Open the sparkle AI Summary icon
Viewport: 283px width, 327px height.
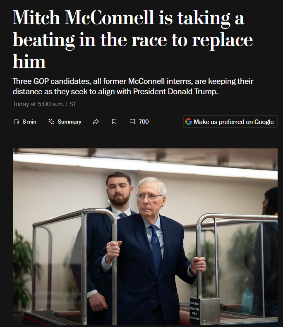tap(51, 122)
